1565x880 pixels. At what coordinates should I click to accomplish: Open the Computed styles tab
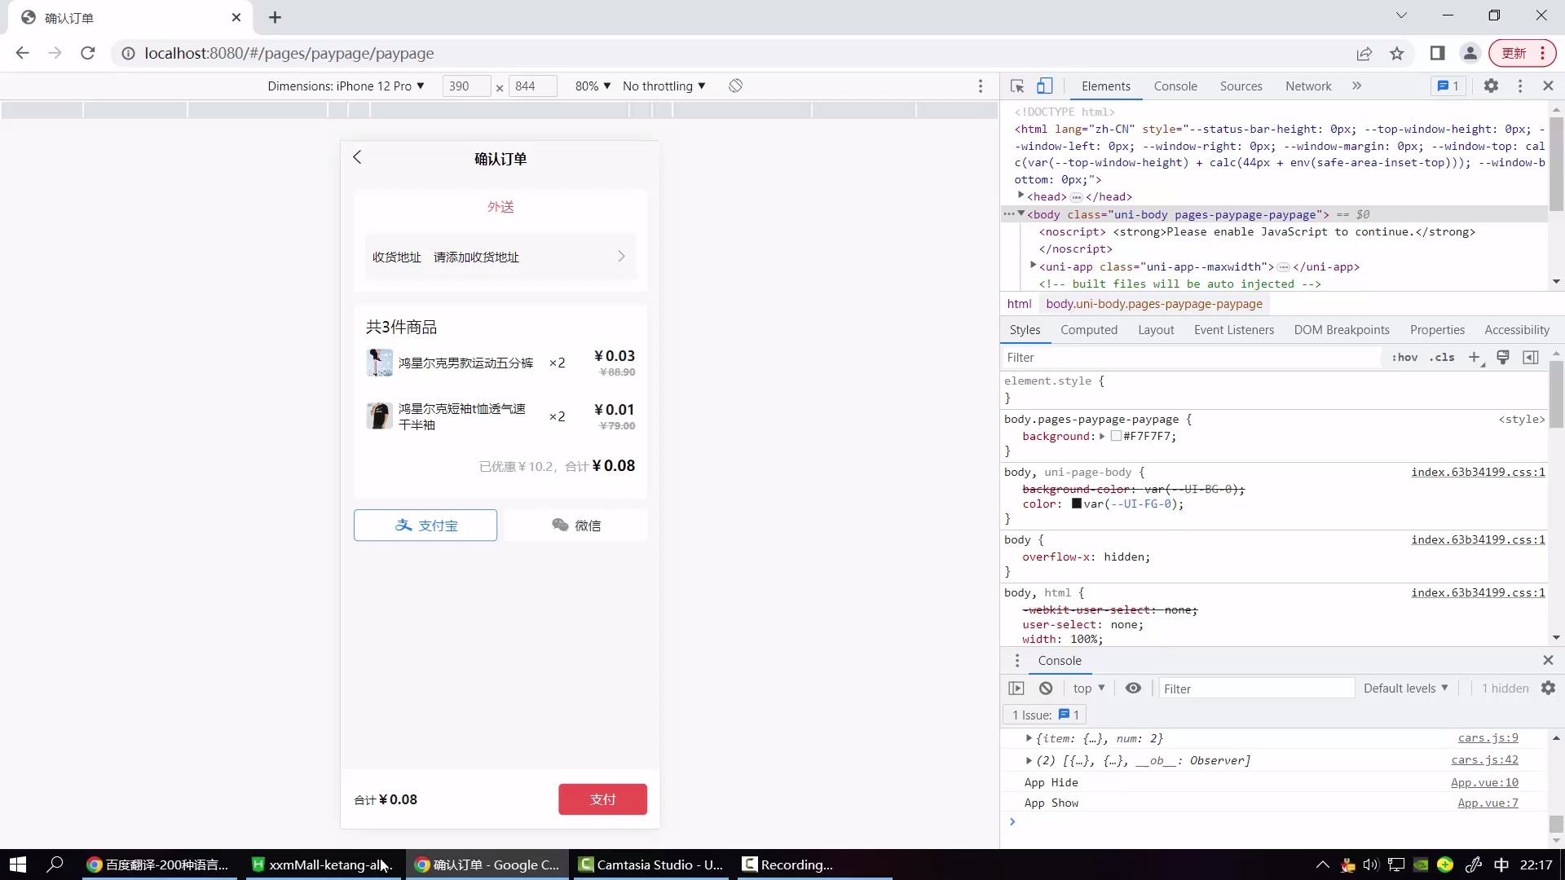click(x=1088, y=330)
